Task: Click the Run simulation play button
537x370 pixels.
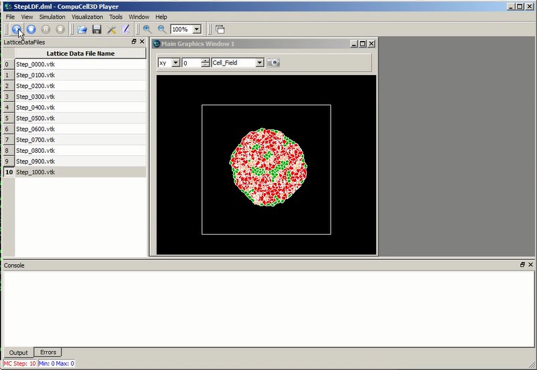Action: point(16,29)
